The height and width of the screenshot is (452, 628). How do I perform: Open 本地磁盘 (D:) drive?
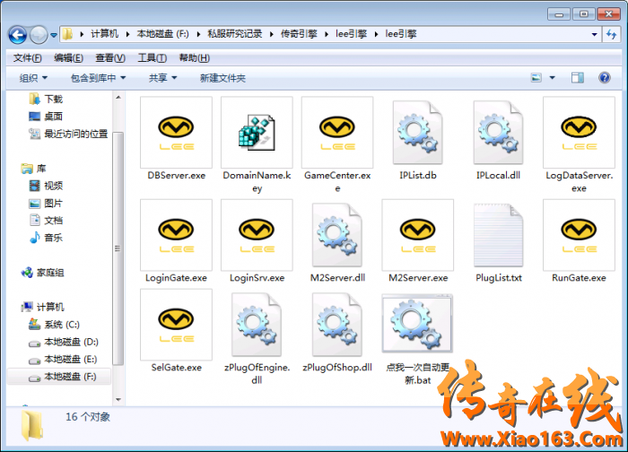[x=64, y=342]
